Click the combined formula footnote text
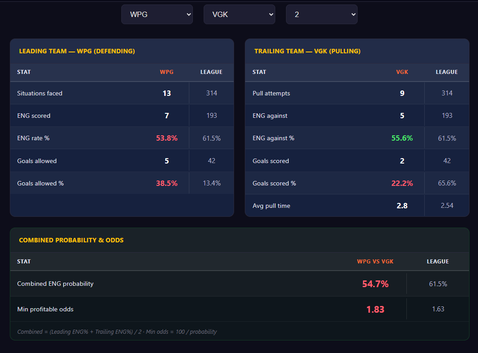Screen dimensions: 478x353 point(117,331)
